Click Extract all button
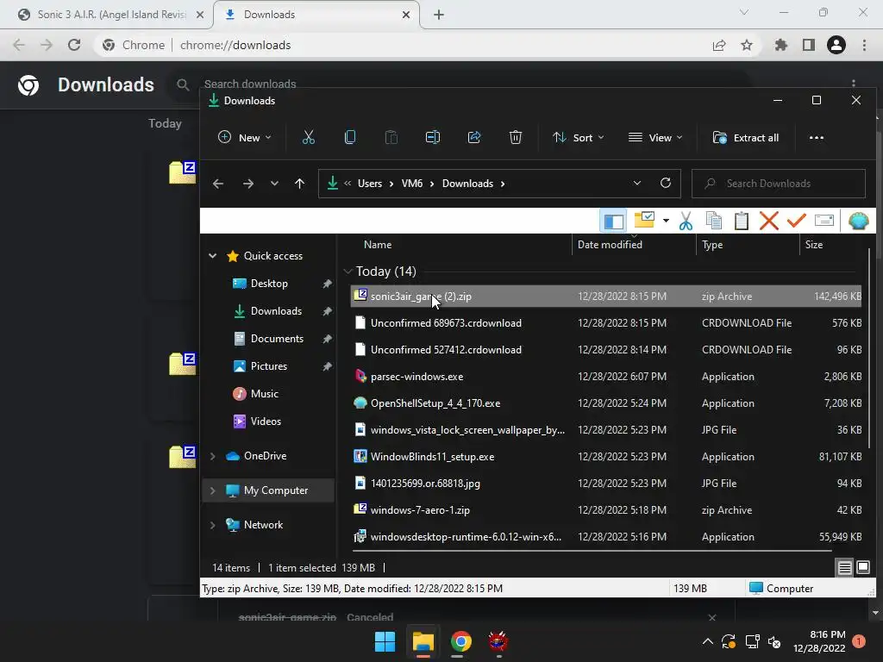The width and height of the screenshot is (883, 662). [746, 137]
